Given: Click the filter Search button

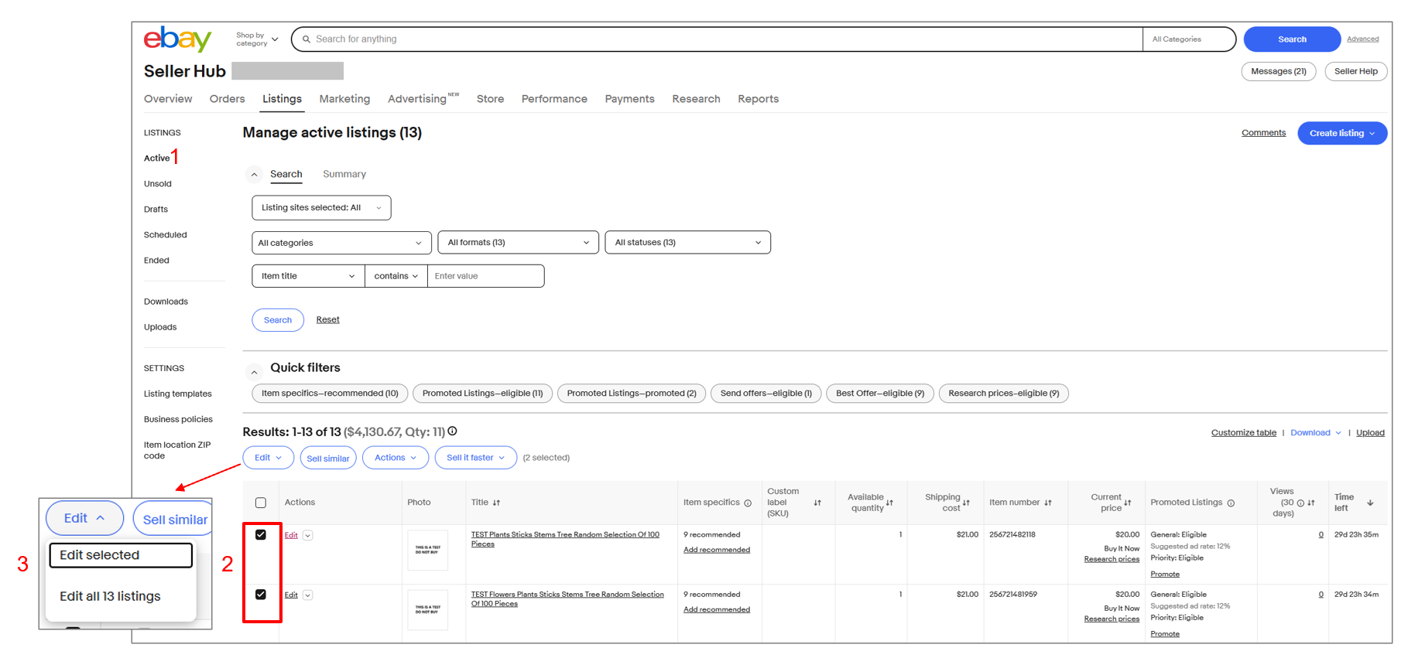Looking at the screenshot, I should tap(278, 320).
